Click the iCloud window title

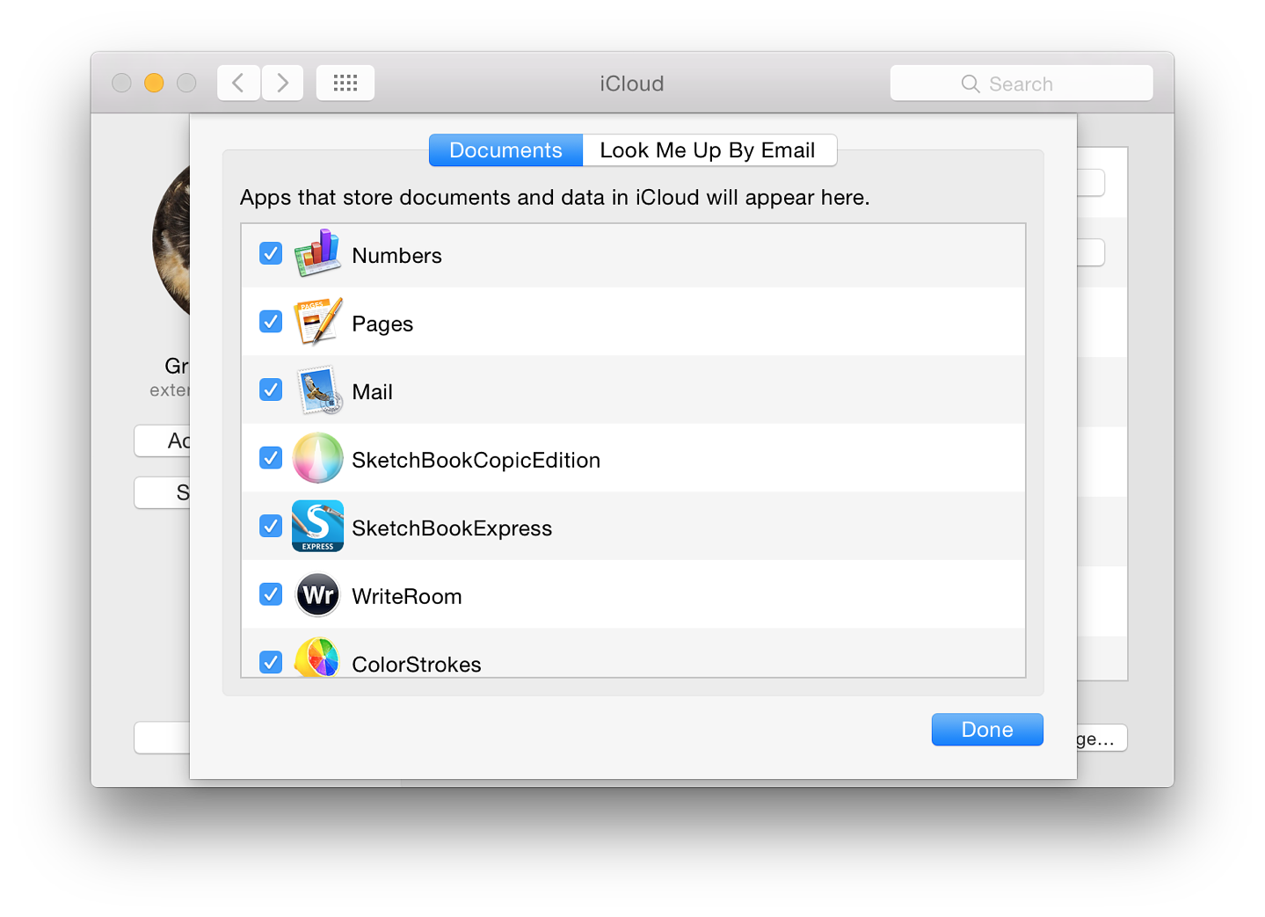632,84
